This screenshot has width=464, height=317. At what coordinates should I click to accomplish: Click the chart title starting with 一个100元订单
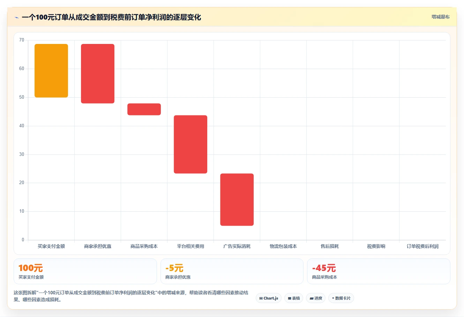pyautogui.click(x=111, y=17)
